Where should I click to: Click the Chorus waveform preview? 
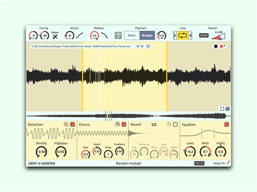pos(103,133)
